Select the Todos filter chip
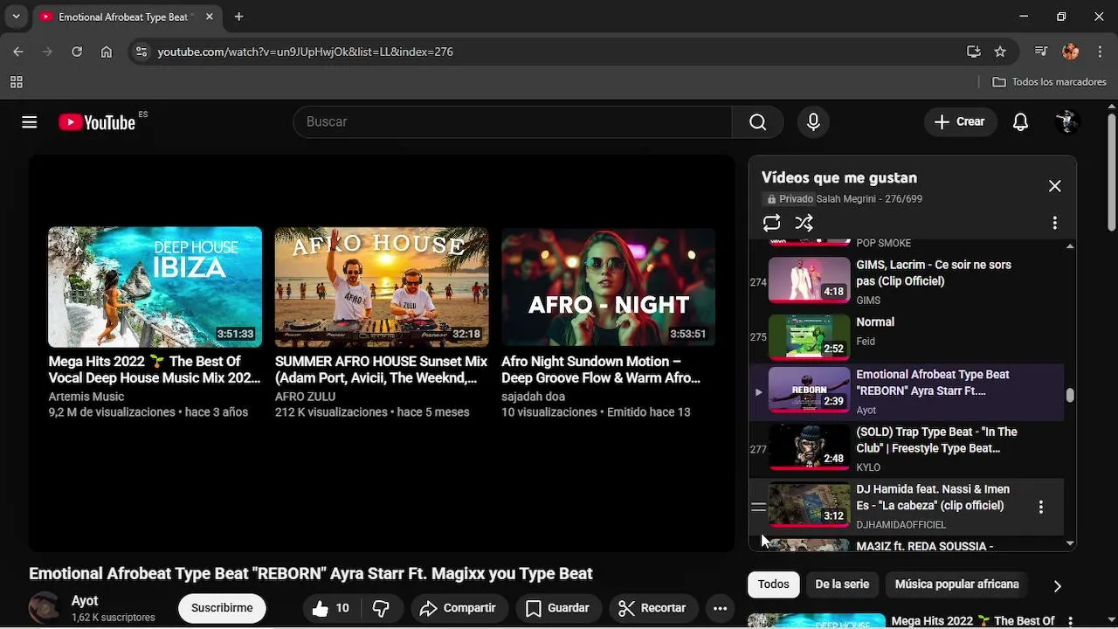The image size is (1118, 629). point(773,584)
